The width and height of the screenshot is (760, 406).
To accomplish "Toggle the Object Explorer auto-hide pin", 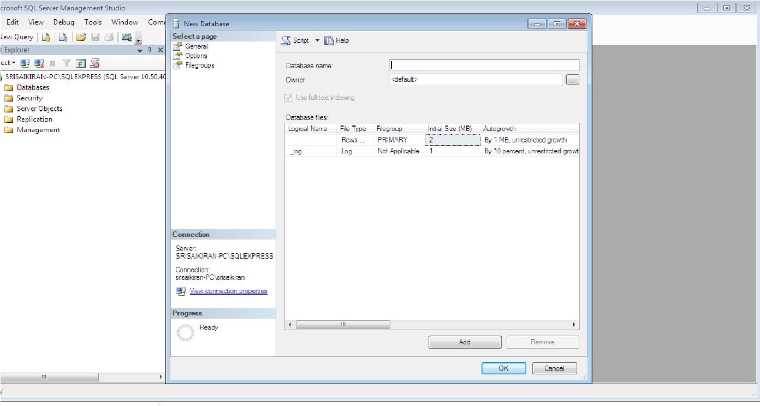I will [150, 50].
